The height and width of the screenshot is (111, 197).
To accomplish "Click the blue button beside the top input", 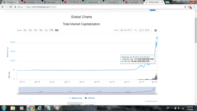I will (153, 10).
